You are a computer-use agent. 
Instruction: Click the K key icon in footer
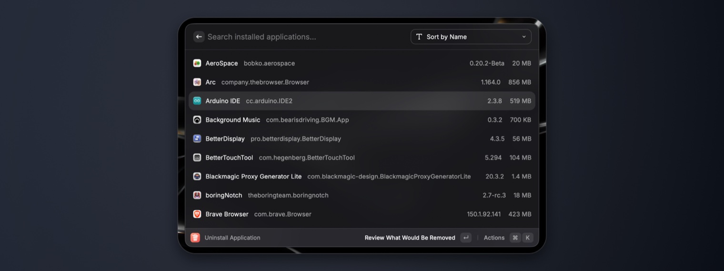(528, 238)
